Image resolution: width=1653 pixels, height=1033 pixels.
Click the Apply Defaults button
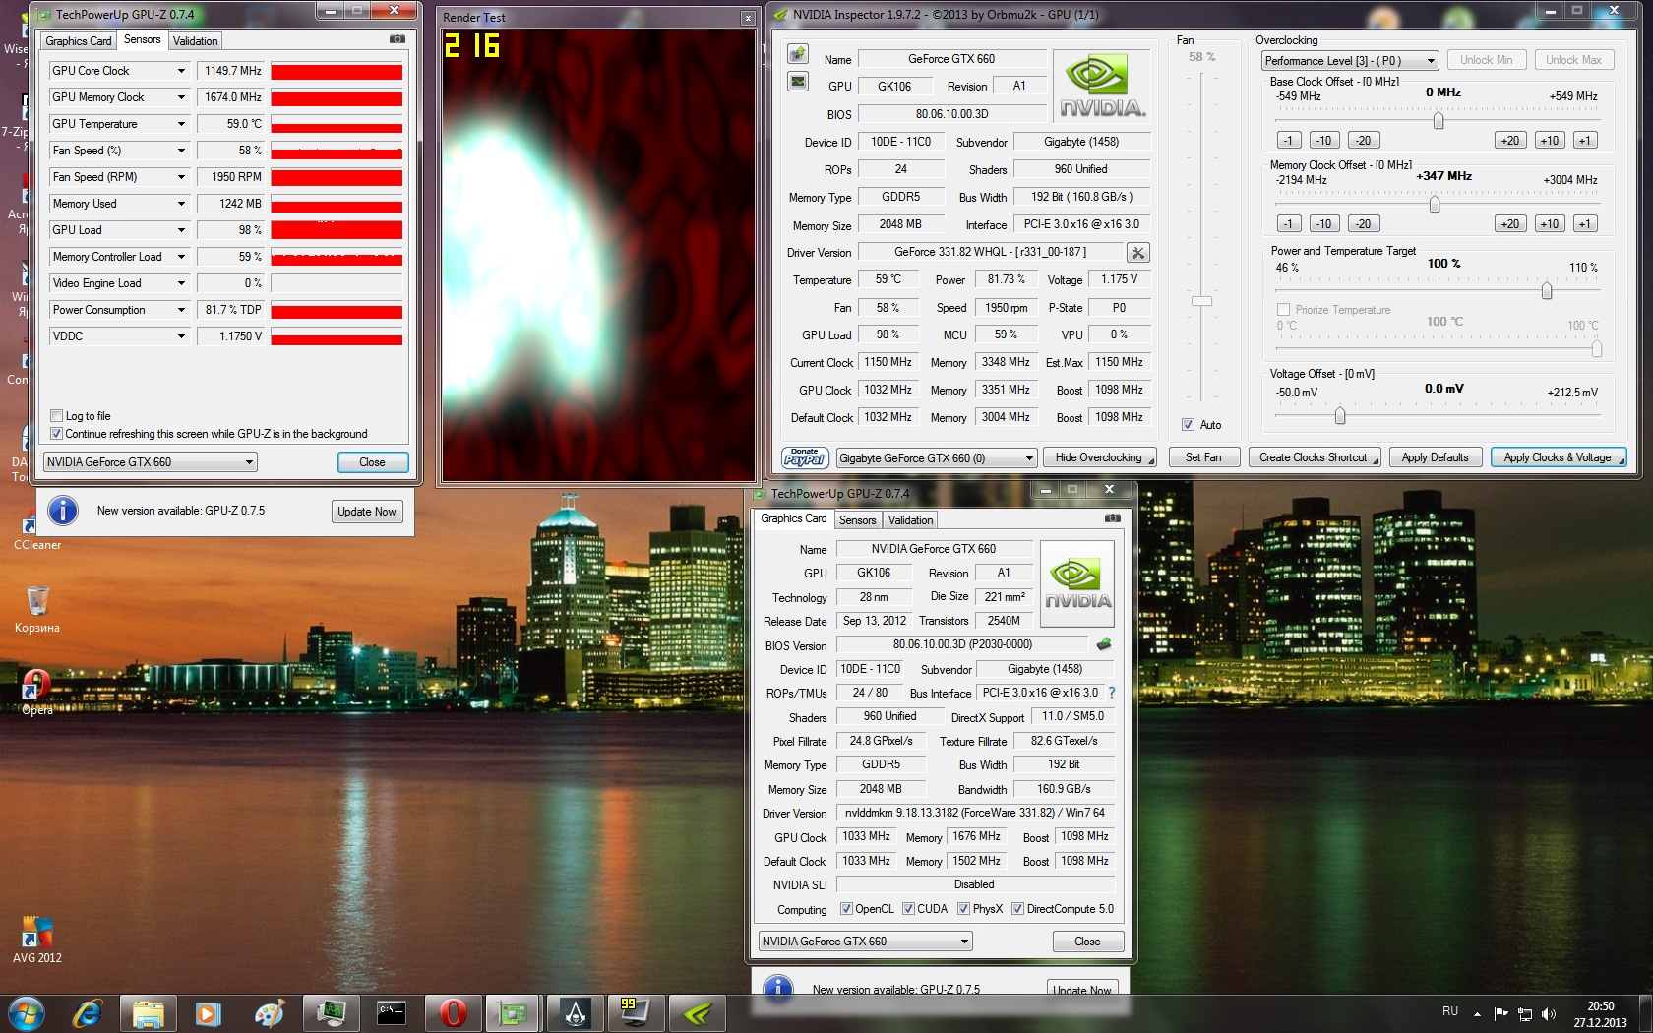point(1435,457)
